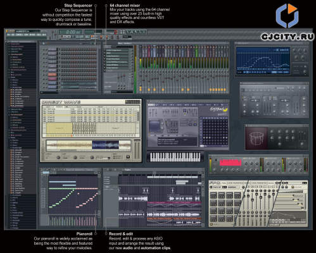
Task: Click the blue EQ curve graph display
Action: (x=263, y=60)
